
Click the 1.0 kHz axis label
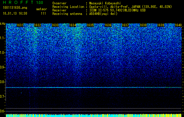(2, 53)
